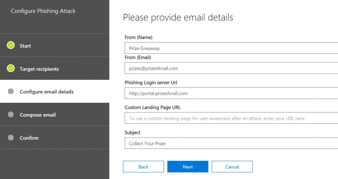Cancel the phishing attack wizard
338x179 pixels.
tap(232, 167)
